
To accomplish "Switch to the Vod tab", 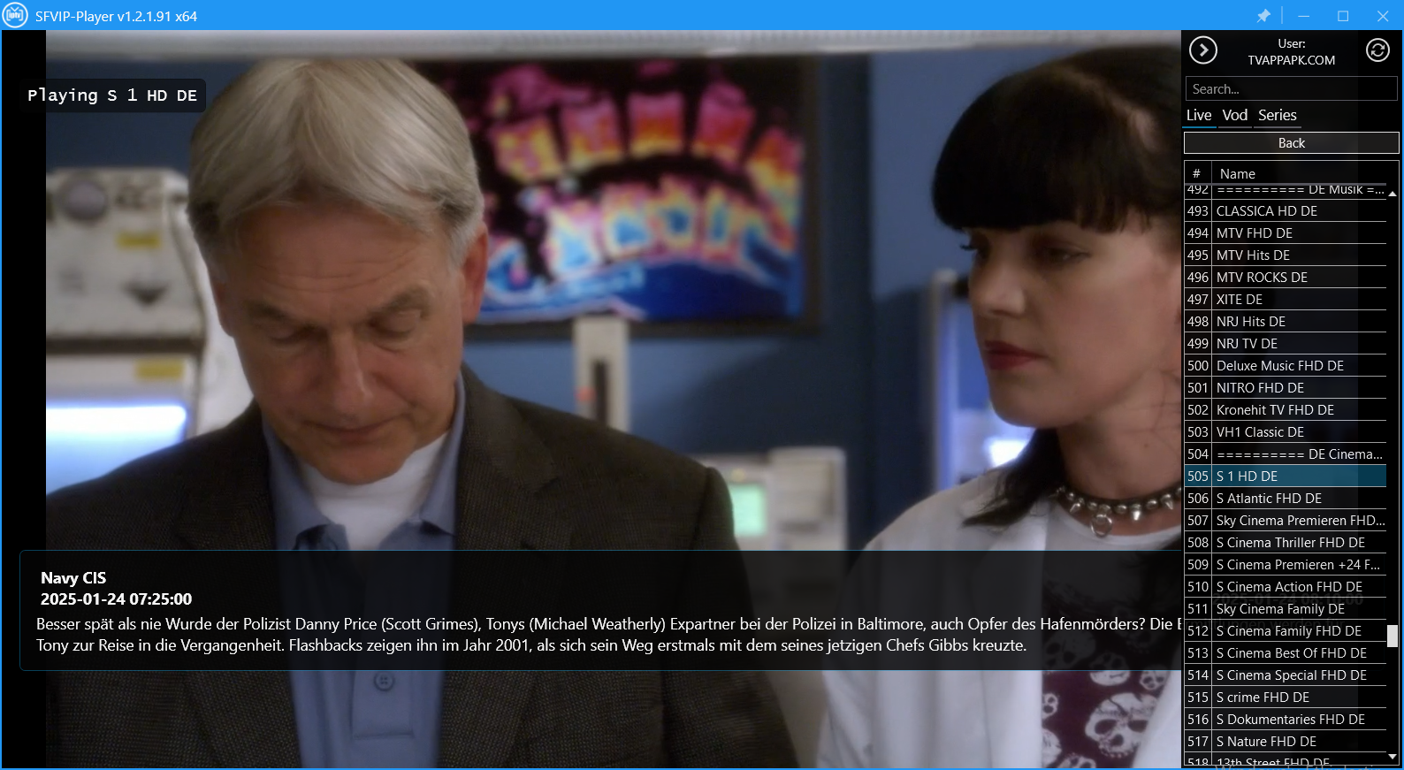I will tap(1235, 115).
